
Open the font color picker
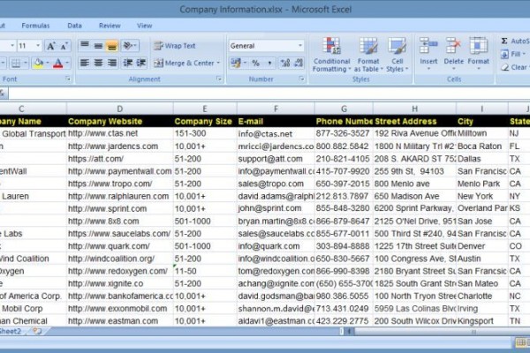[x=67, y=63]
